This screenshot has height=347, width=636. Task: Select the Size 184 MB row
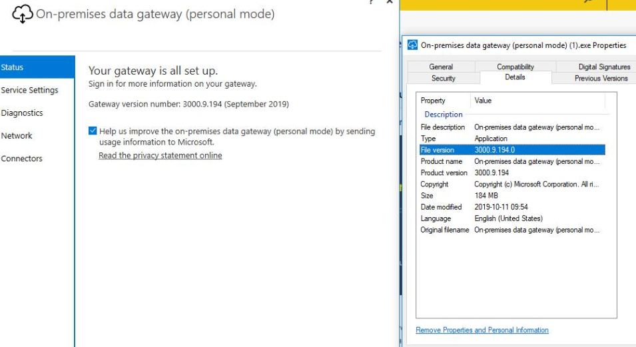pyautogui.click(x=512, y=195)
